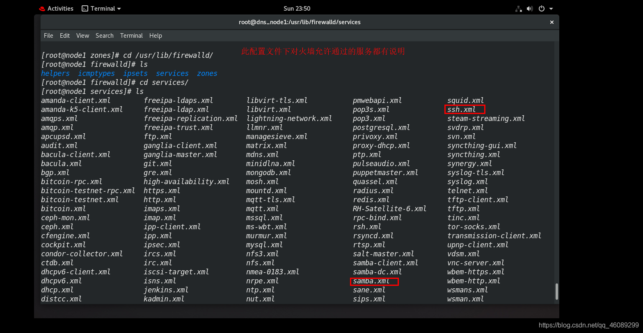
Task: Click amanda-client.xml in the listing
Action: [76, 100]
